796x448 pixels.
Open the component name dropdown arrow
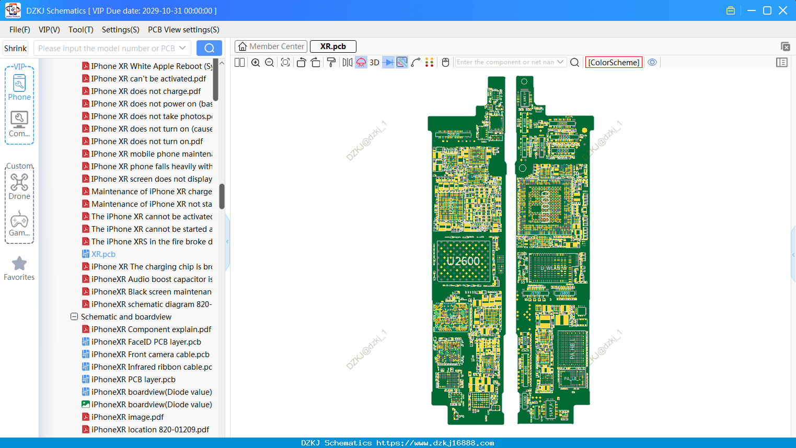[x=561, y=62]
